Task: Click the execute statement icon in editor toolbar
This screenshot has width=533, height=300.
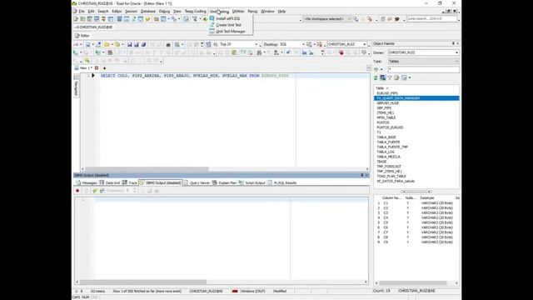Action: click(76, 52)
